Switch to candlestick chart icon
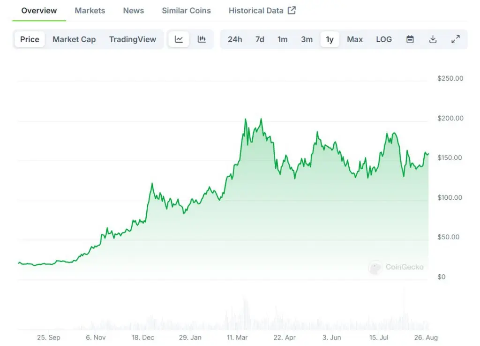This screenshot has width=480, height=346. pos(202,39)
